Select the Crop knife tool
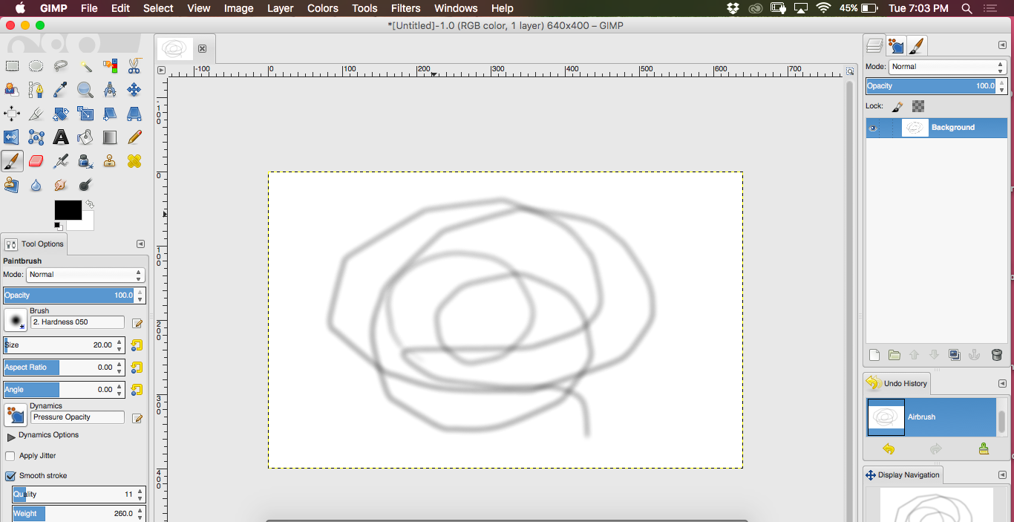This screenshot has width=1014, height=522. 36,114
